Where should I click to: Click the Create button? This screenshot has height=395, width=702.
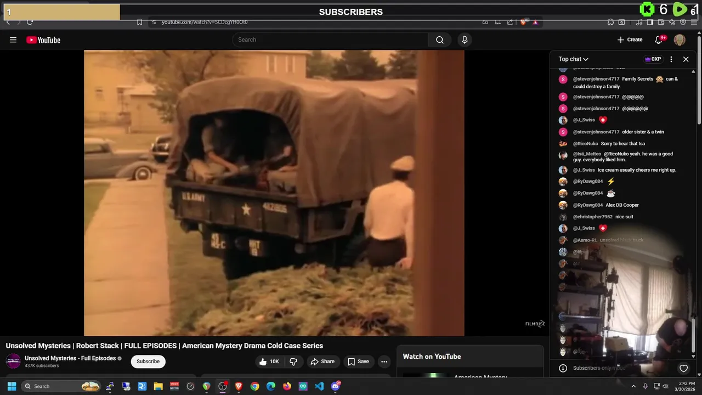coord(630,39)
